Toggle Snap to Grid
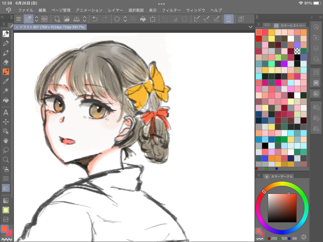Viewport: 323px width, 242px height. [x=216, y=19]
